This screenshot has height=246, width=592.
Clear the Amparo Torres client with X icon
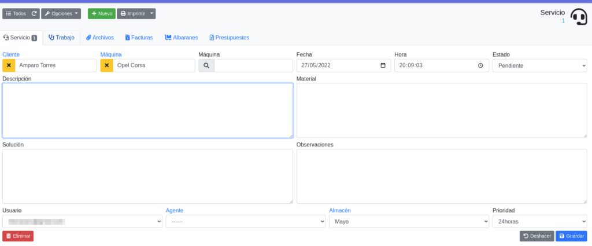(x=9, y=65)
